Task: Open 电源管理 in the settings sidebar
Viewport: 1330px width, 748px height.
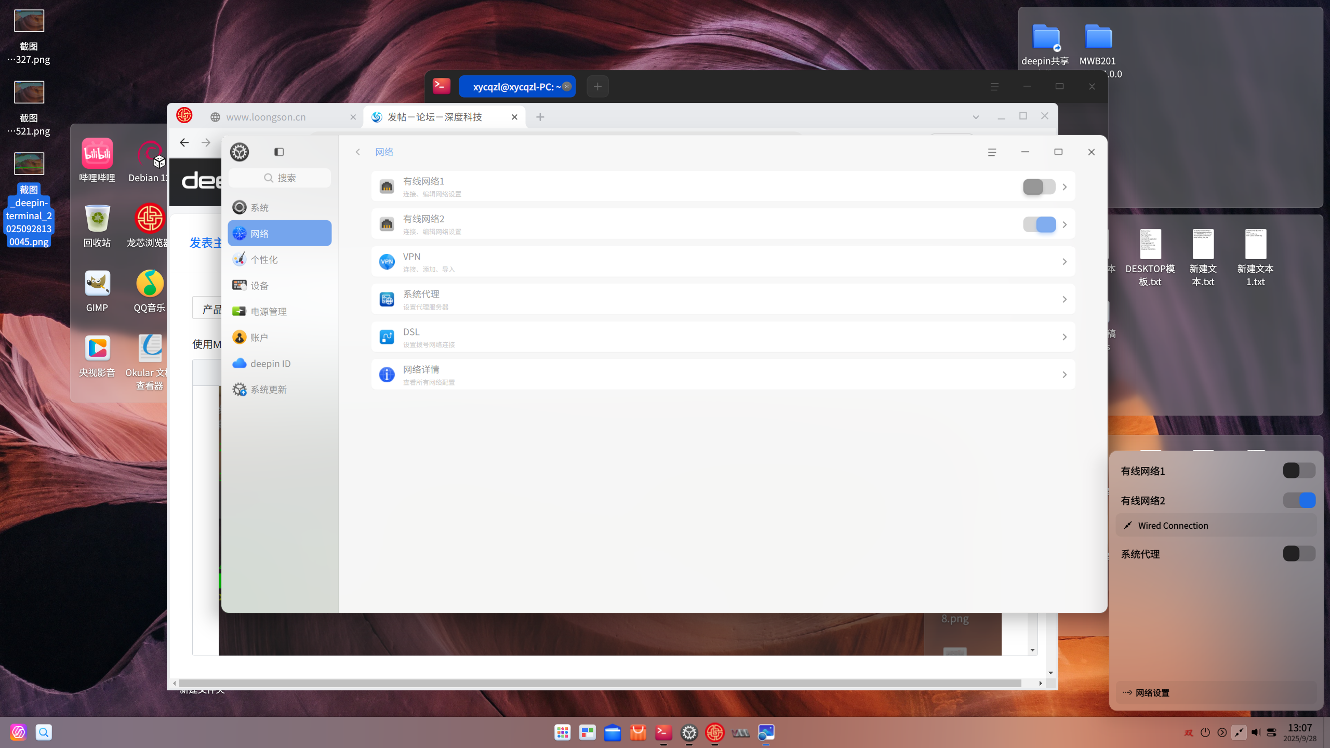Action: [280, 311]
